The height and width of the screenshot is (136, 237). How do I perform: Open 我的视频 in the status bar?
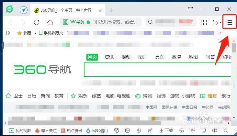[20, 130]
